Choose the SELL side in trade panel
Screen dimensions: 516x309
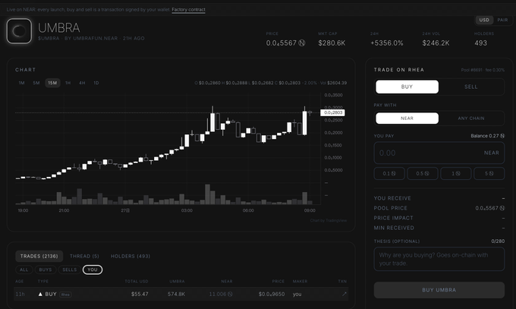(x=471, y=87)
